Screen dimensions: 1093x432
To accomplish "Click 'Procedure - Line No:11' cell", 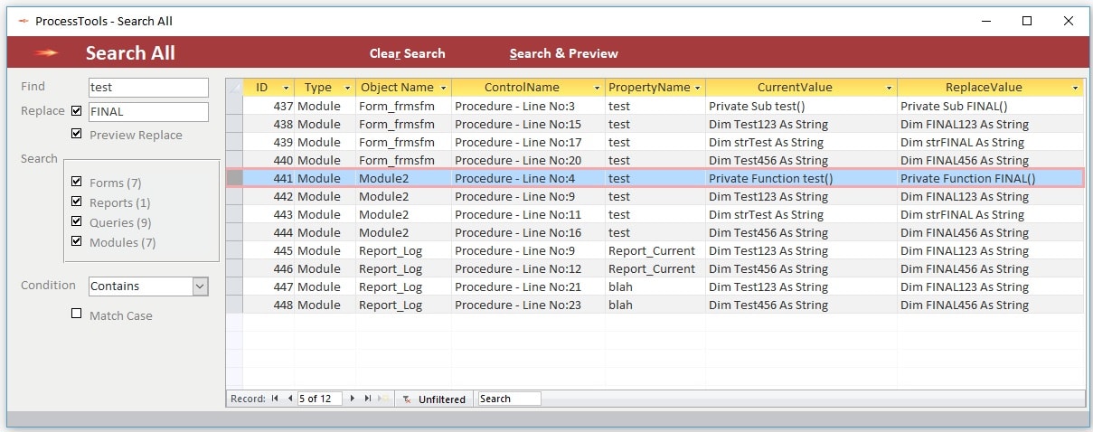I will pyautogui.click(x=528, y=214).
